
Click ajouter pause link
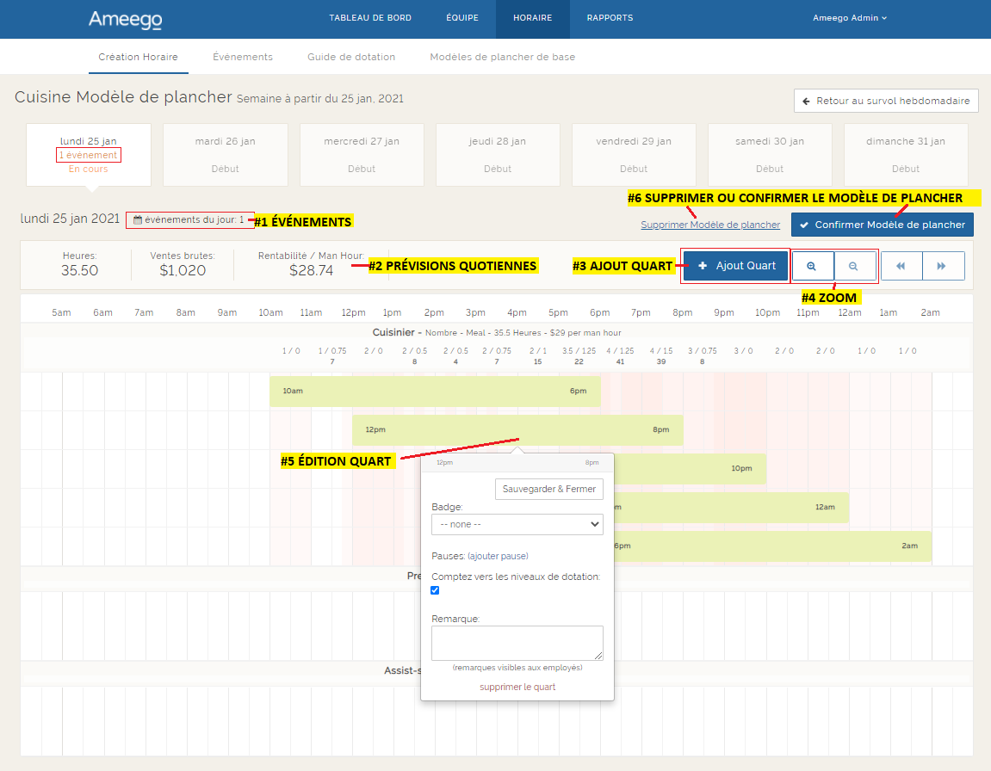[498, 556]
